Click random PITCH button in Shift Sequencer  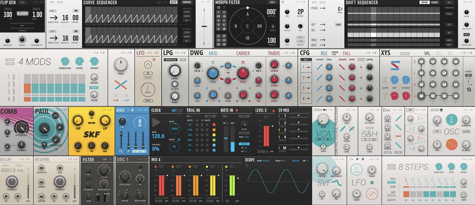[449, 14]
